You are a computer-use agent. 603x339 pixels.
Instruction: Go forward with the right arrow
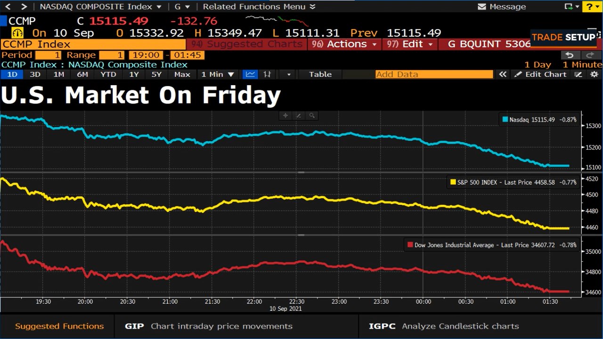click(x=24, y=7)
